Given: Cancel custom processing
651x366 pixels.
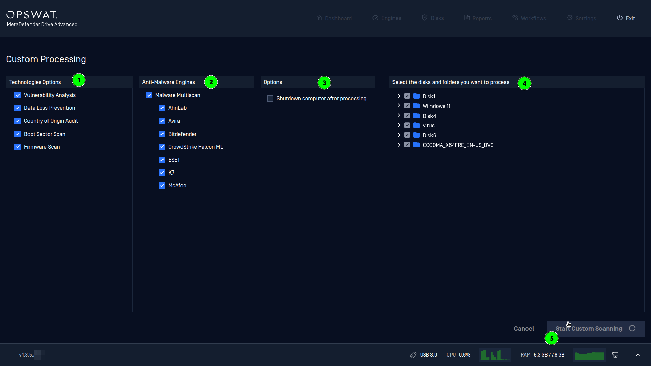Looking at the screenshot, I should coord(524,329).
